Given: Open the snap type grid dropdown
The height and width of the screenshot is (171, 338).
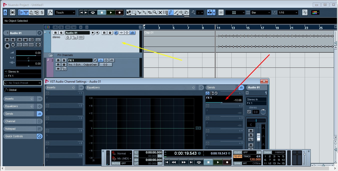Looking at the screenshot, I should click(235, 13).
